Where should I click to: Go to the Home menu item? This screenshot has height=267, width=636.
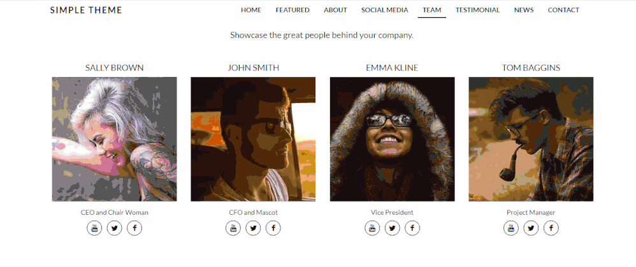point(251,10)
